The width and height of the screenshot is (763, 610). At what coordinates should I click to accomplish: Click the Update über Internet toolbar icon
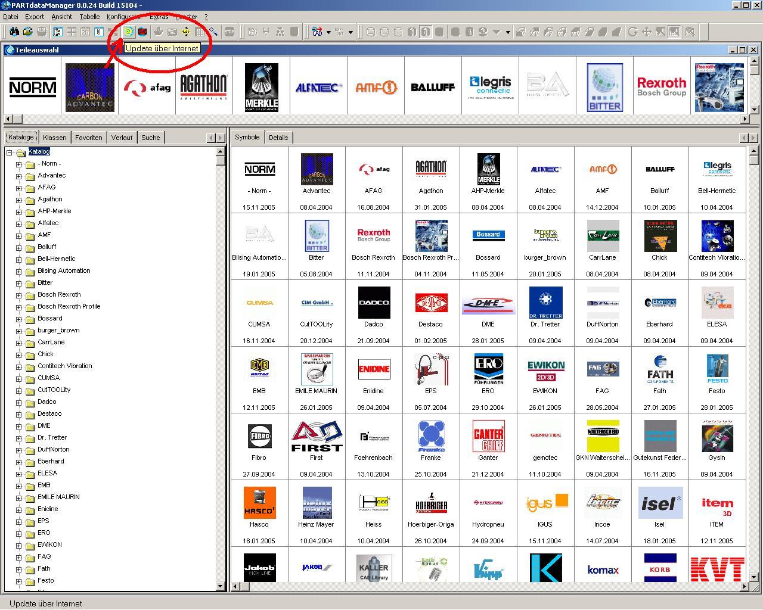(x=128, y=32)
